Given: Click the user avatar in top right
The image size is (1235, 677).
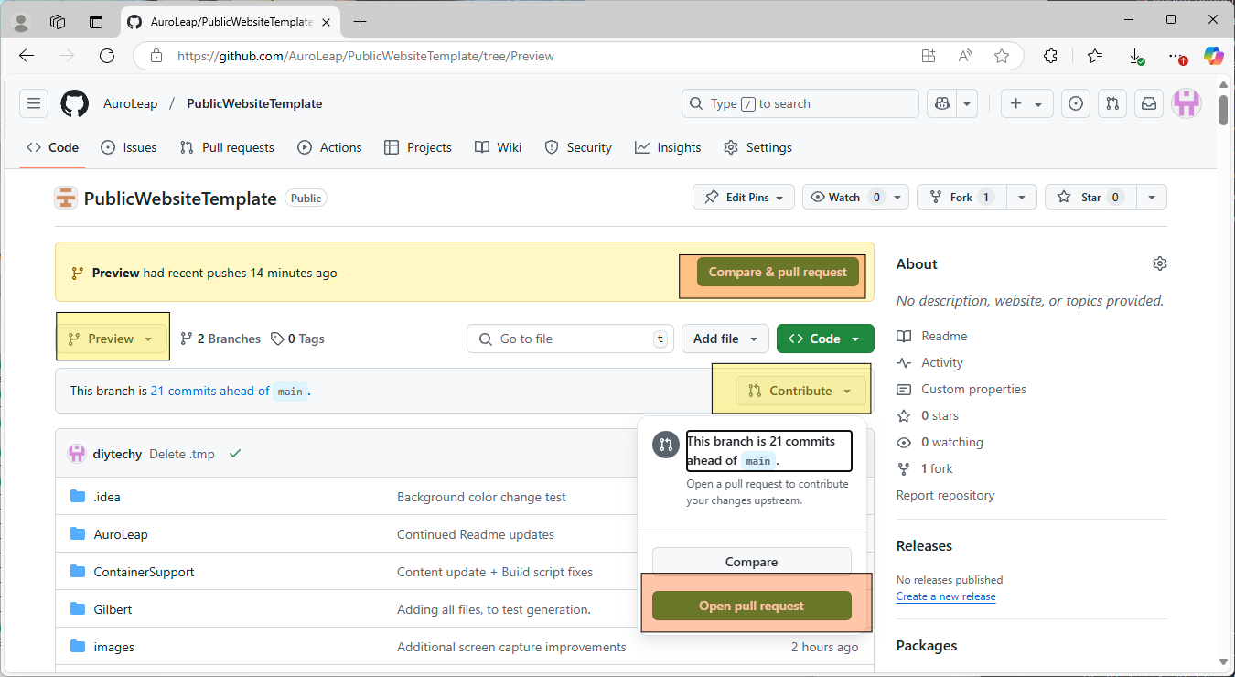Looking at the screenshot, I should 1187,103.
